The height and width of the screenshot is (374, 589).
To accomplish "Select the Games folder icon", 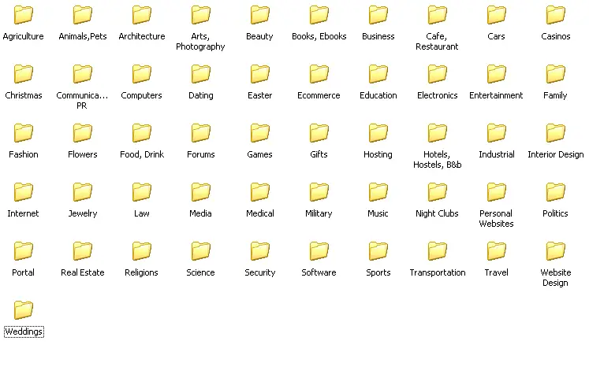I will point(260,133).
